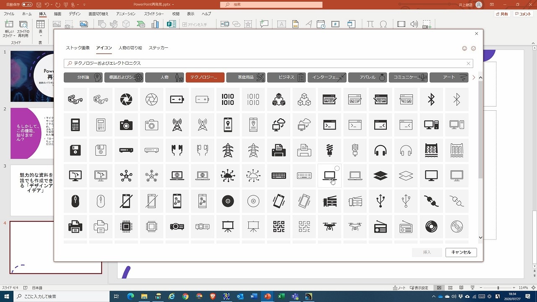Select the solid floppy disk icon
The image size is (537, 302).
[x=76, y=150]
